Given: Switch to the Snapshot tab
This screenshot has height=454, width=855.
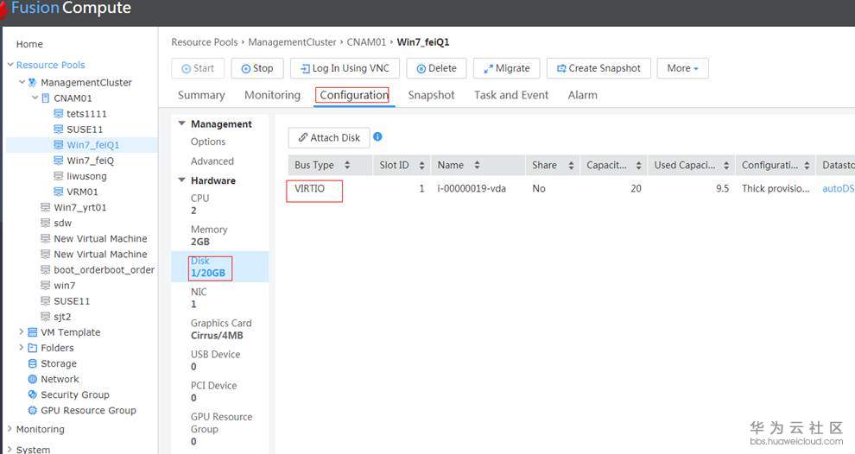Looking at the screenshot, I should [431, 95].
